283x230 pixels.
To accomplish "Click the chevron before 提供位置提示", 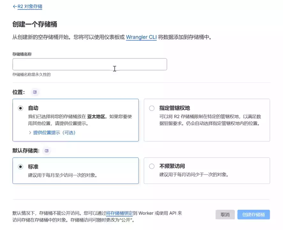I will click(x=30, y=133).
